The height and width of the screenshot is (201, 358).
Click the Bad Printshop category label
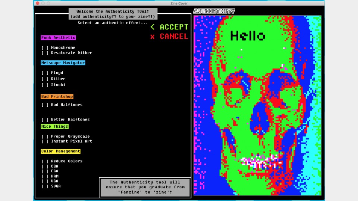[57, 96]
